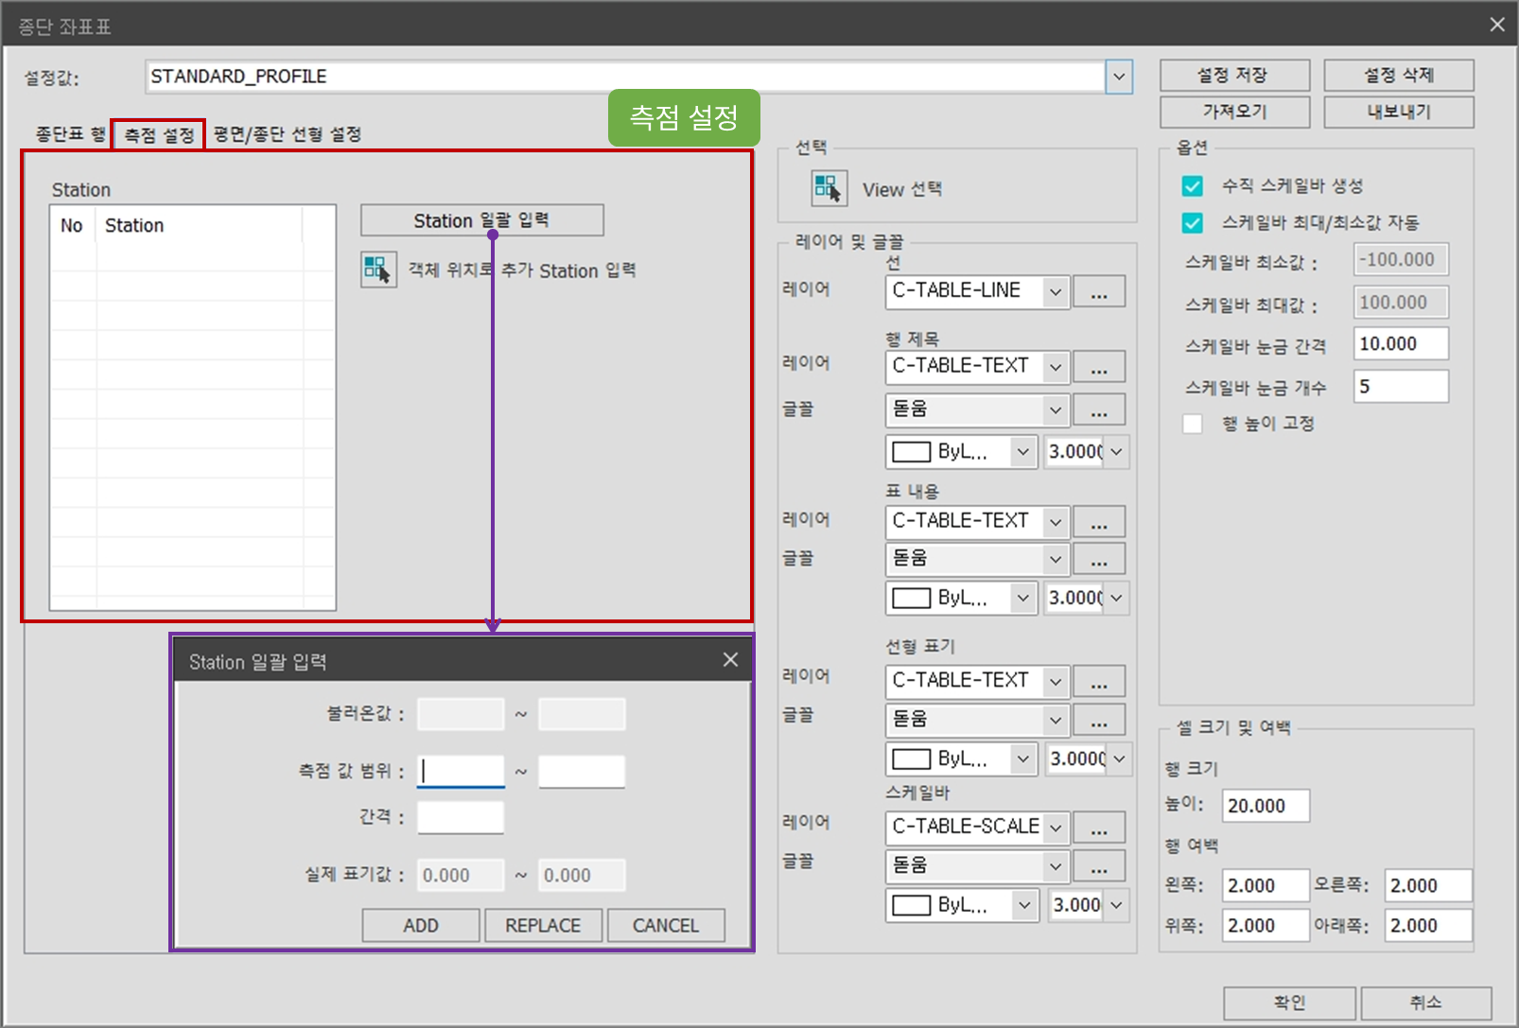The image size is (1519, 1028).
Task: Click the 위쪽 margin field
Action: pyautogui.click(x=1266, y=925)
